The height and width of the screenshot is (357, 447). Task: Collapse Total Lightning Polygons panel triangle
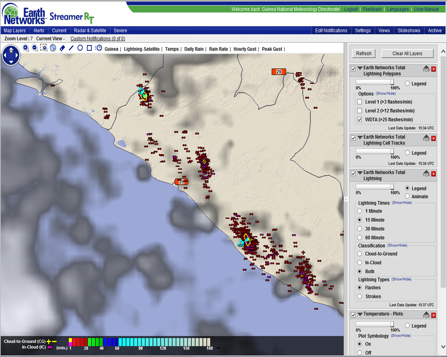pyautogui.click(x=360, y=68)
